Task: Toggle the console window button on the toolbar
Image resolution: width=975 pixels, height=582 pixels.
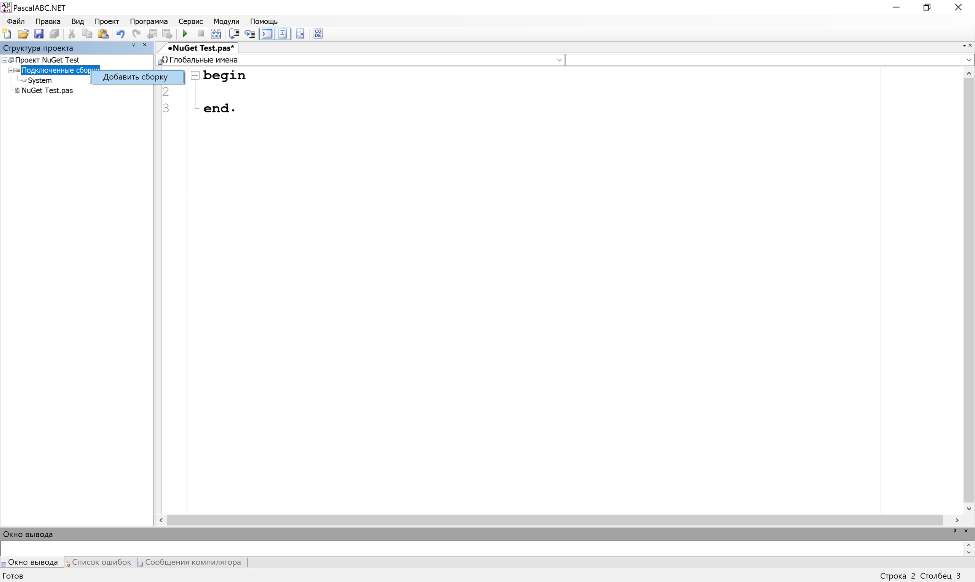Action: [x=266, y=34]
